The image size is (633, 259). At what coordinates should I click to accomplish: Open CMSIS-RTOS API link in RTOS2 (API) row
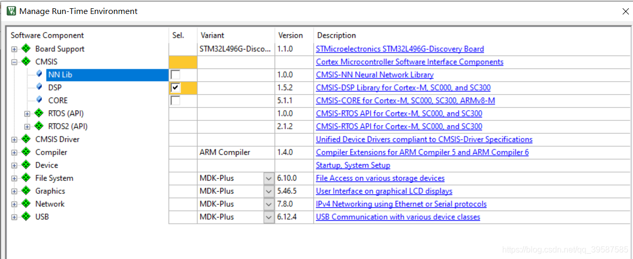[399, 127]
